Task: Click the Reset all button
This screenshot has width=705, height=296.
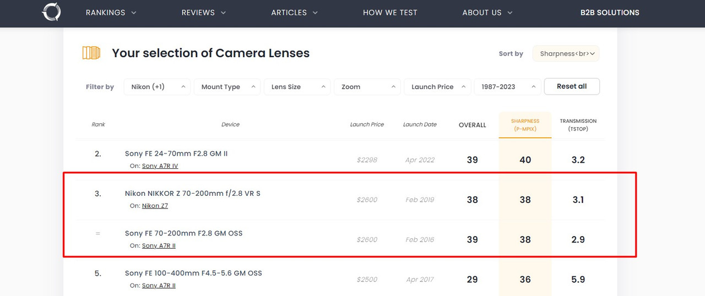Action: pos(572,86)
